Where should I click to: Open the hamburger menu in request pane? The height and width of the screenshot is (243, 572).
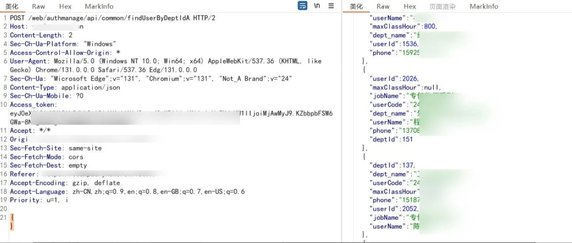pos(331,6)
